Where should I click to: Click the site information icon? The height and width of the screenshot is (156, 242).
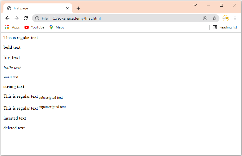coord(37,18)
